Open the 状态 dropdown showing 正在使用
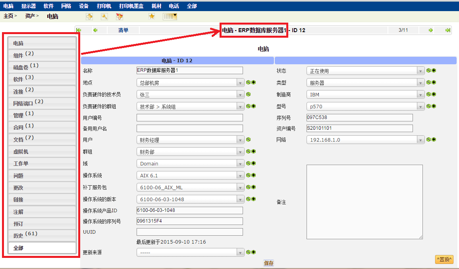 pyautogui.click(x=365, y=71)
